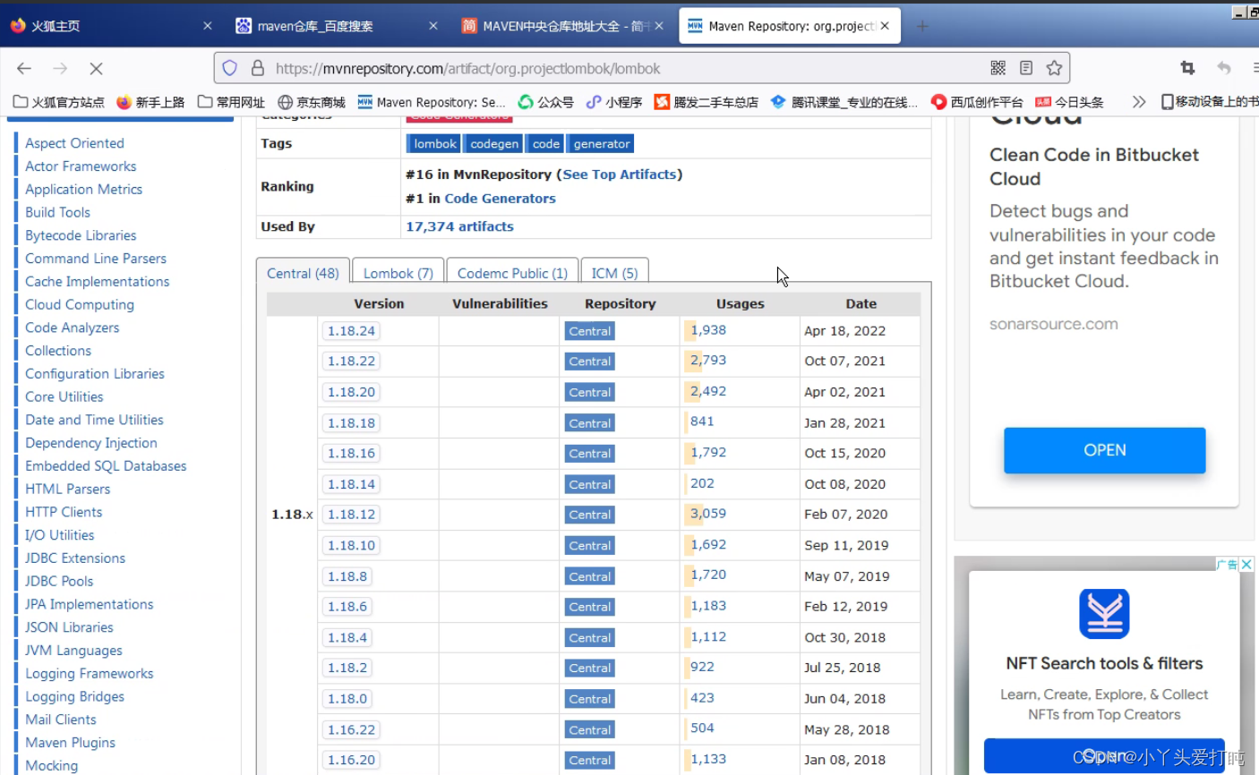Image resolution: width=1259 pixels, height=775 pixels.
Task: Show site security info via padlock icon
Action: 258,68
